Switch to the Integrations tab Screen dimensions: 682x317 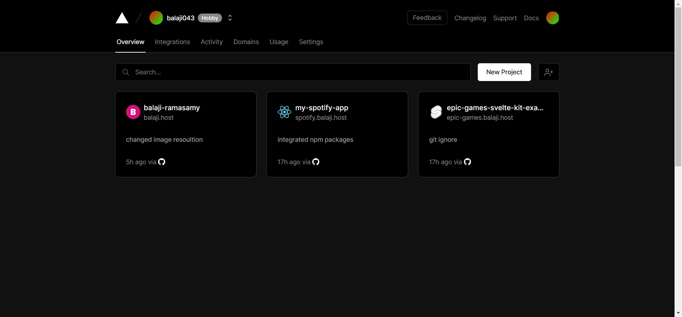[172, 42]
